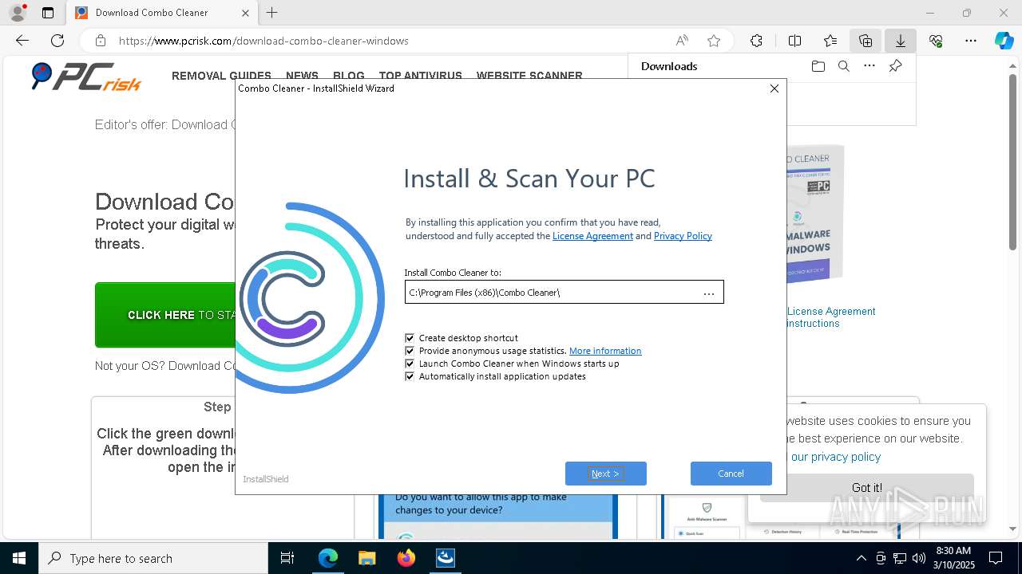Screen dimensions: 1022x574
Task: Open TOP ANTIVIRUS menu item
Action: (421, 76)
